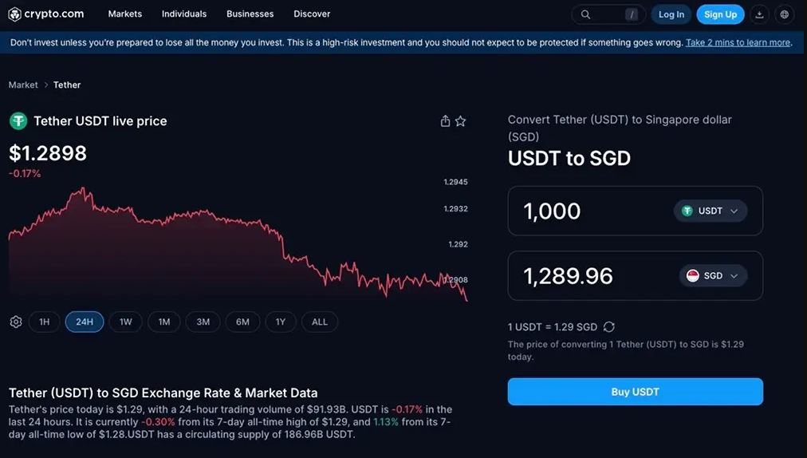This screenshot has height=458, width=807.
Task: Edit the 1,289.96 SGD amount field
Action: pyautogui.click(x=635, y=275)
